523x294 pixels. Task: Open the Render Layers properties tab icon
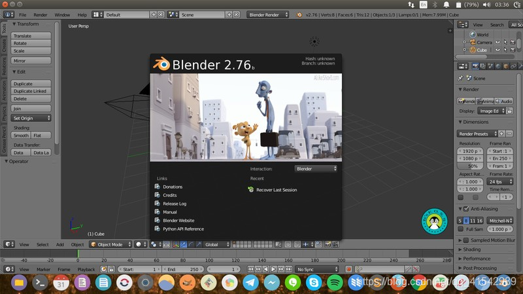coord(482,67)
